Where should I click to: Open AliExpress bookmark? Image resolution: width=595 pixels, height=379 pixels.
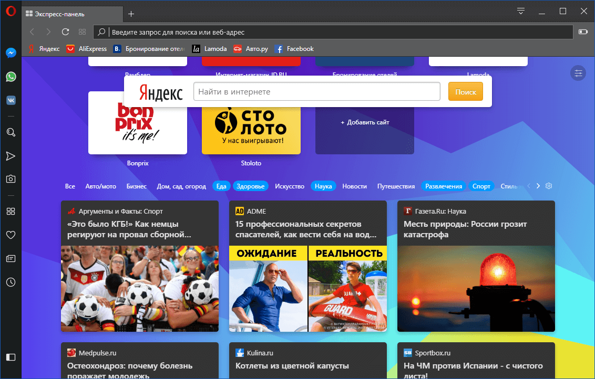tap(87, 49)
